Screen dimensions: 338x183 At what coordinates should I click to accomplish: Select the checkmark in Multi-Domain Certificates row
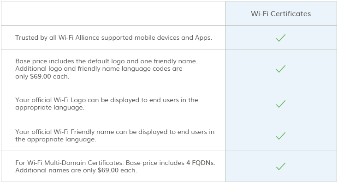click(281, 166)
